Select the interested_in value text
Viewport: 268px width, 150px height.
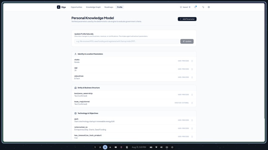90,129
